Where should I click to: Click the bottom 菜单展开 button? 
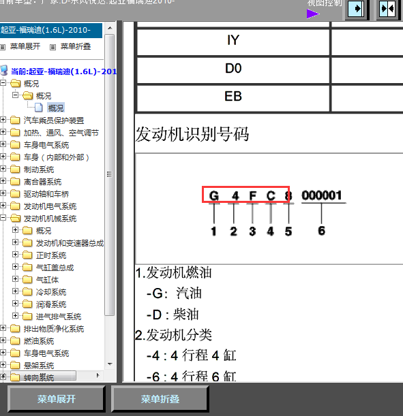[57, 399]
